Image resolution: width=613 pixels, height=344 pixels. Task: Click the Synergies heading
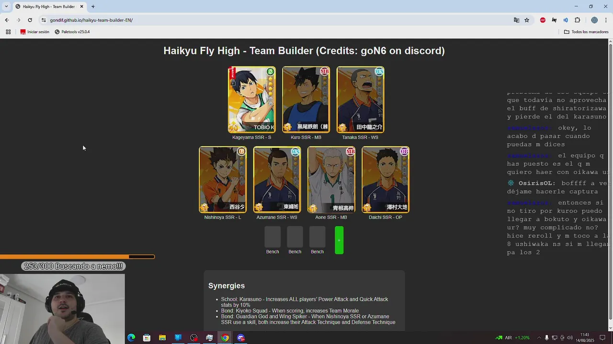[x=227, y=286]
